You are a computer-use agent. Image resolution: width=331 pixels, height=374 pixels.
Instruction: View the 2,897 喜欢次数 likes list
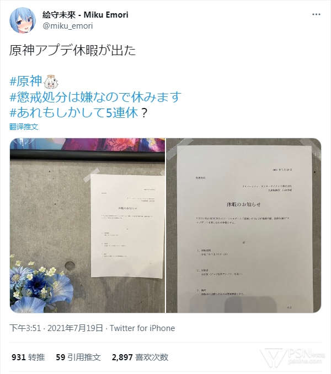(140, 357)
